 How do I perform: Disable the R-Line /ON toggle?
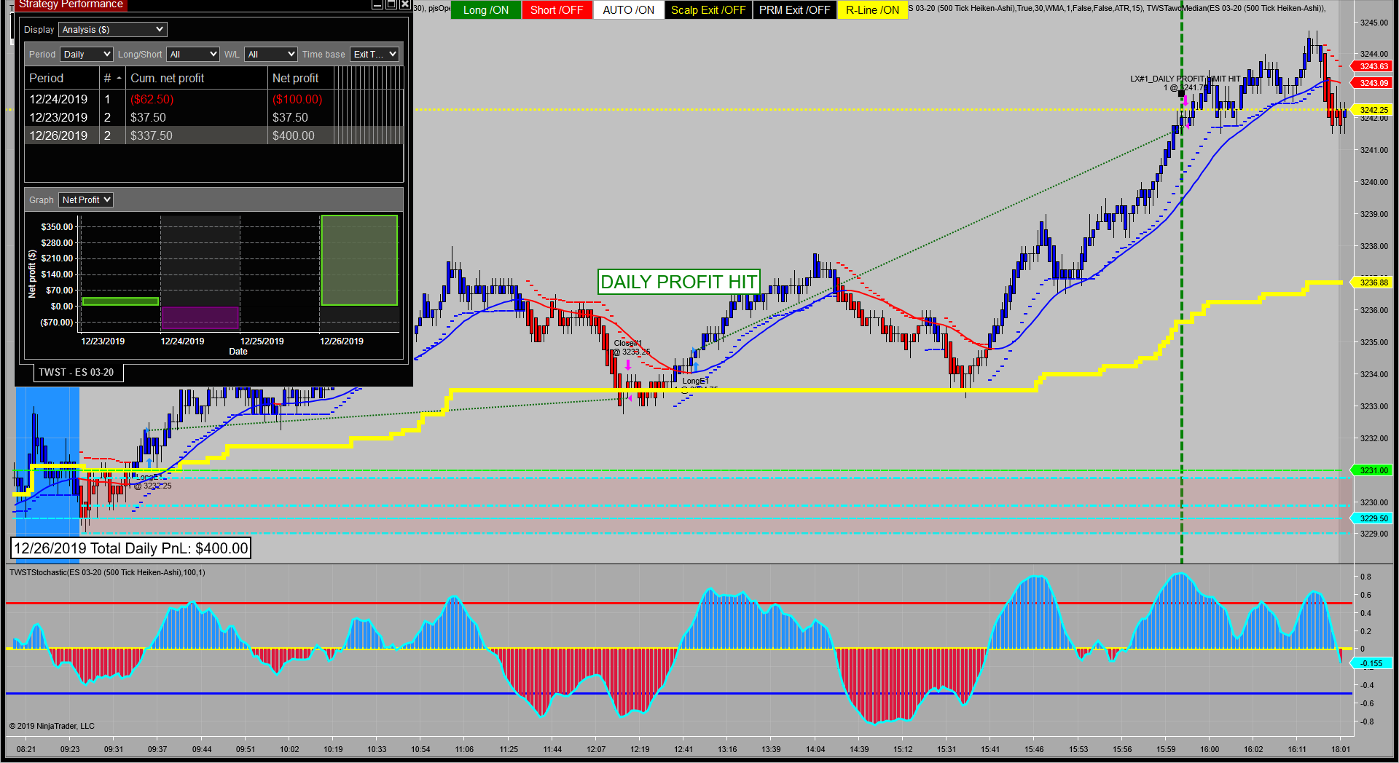tap(872, 10)
